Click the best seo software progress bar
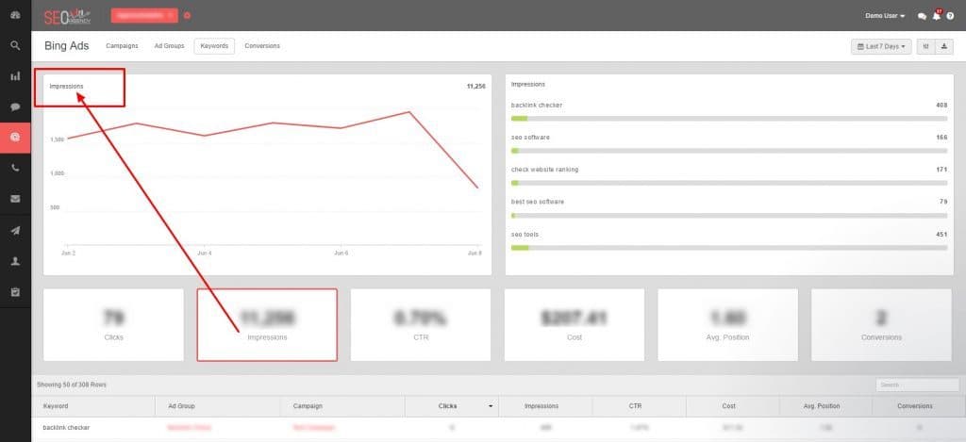 click(x=729, y=216)
